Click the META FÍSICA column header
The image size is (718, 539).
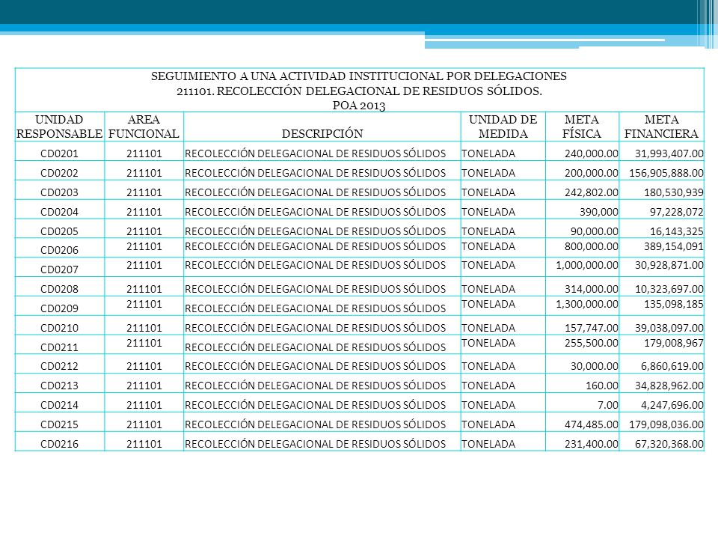pyautogui.click(x=582, y=127)
